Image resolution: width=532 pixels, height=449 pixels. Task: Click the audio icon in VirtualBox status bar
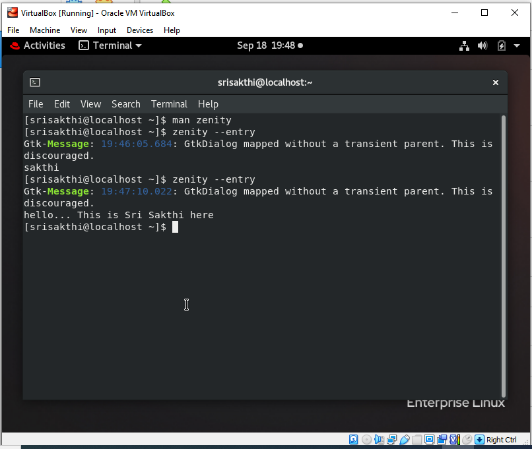[378, 439]
